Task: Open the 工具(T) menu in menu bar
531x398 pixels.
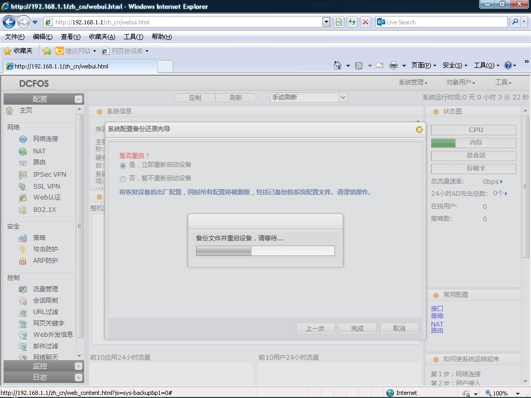Action: click(133, 37)
